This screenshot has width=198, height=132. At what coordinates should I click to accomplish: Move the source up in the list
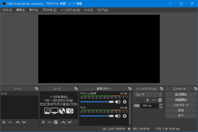tap(63, 122)
